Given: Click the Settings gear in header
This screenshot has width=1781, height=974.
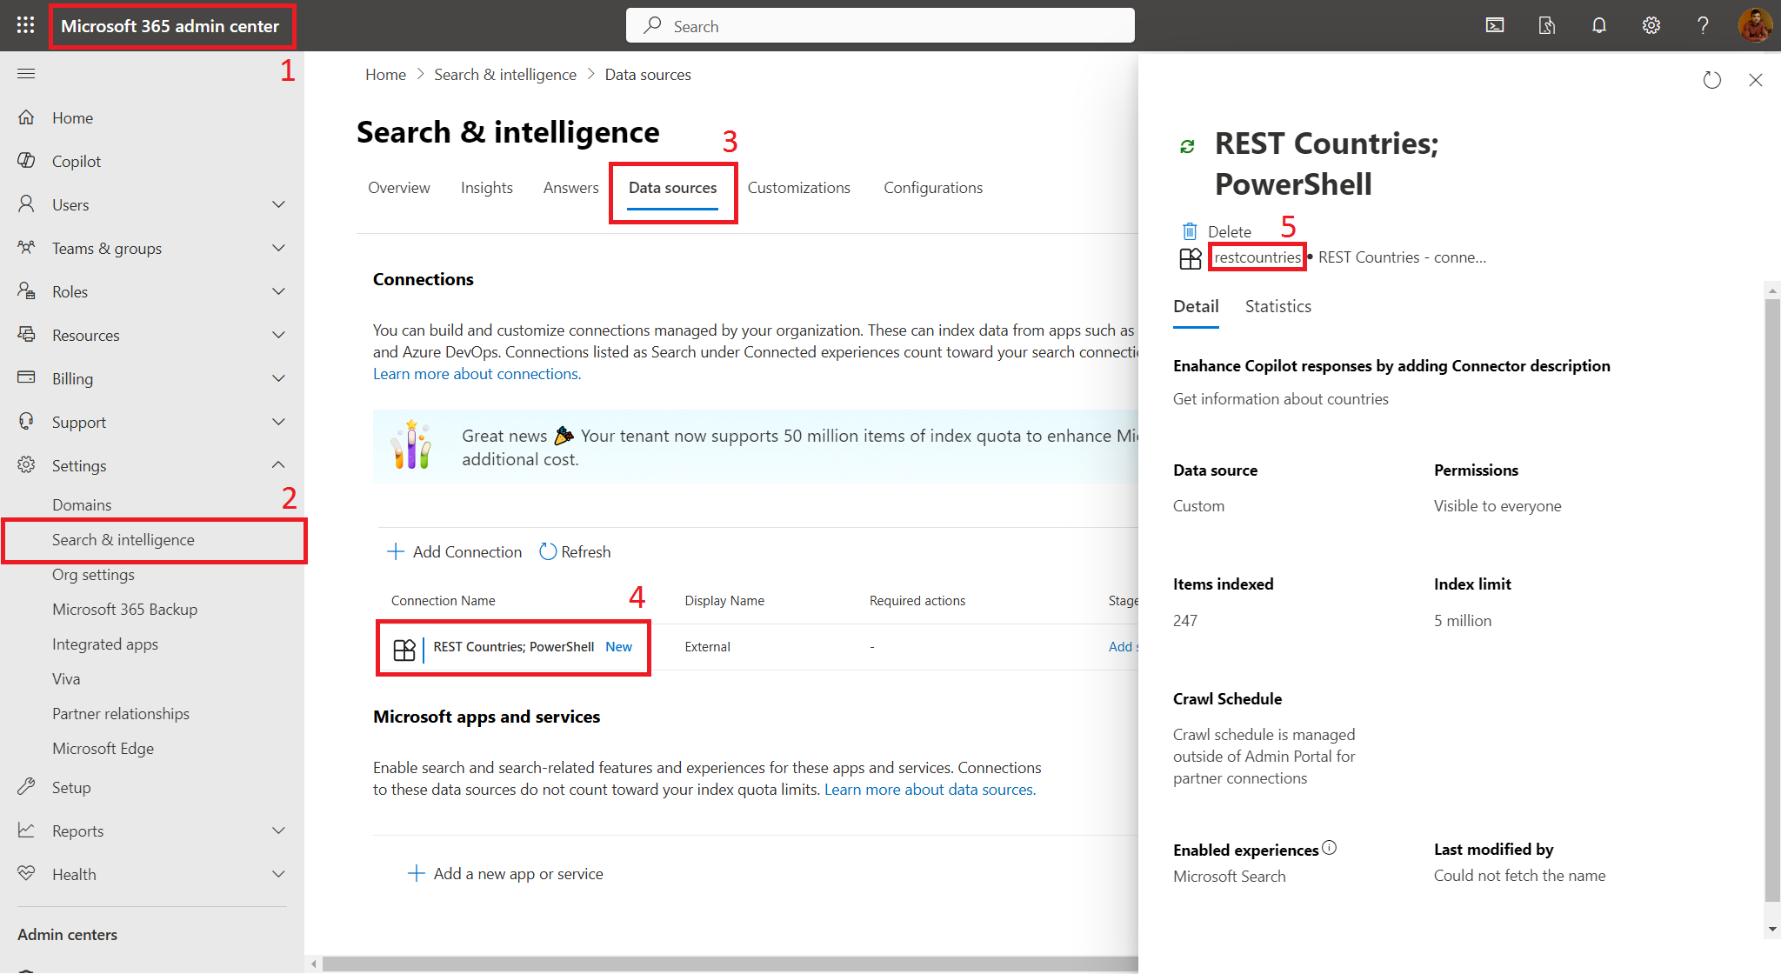Looking at the screenshot, I should tap(1651, 25).
